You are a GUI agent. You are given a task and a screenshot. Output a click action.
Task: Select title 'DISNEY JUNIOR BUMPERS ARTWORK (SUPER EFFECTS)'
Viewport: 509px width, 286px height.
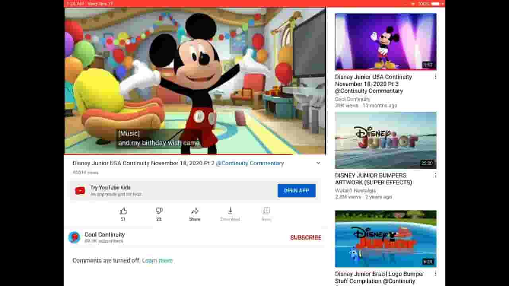click(373, 179)
